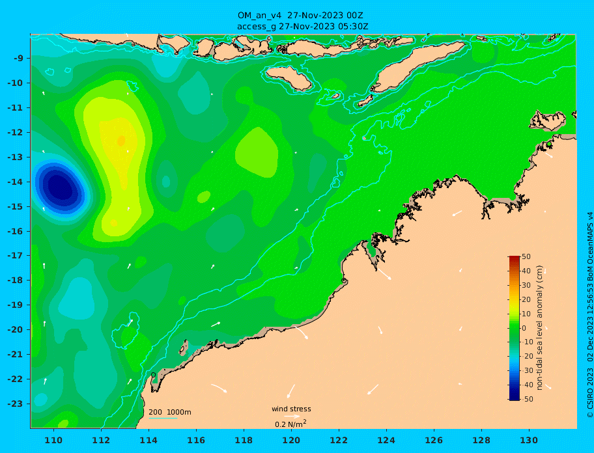594x453 pixels.
Task: Click the '40' colorbar tick label
Action: click(526, 271)
